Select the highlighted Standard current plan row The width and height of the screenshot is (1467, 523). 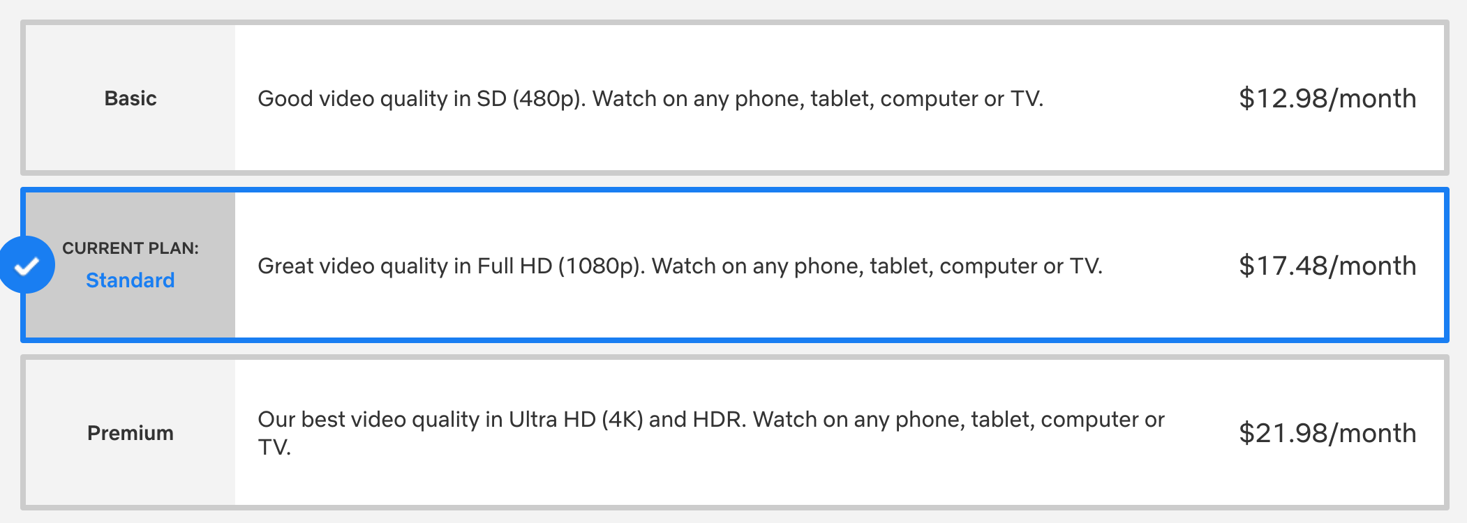[x=734, y=265]
